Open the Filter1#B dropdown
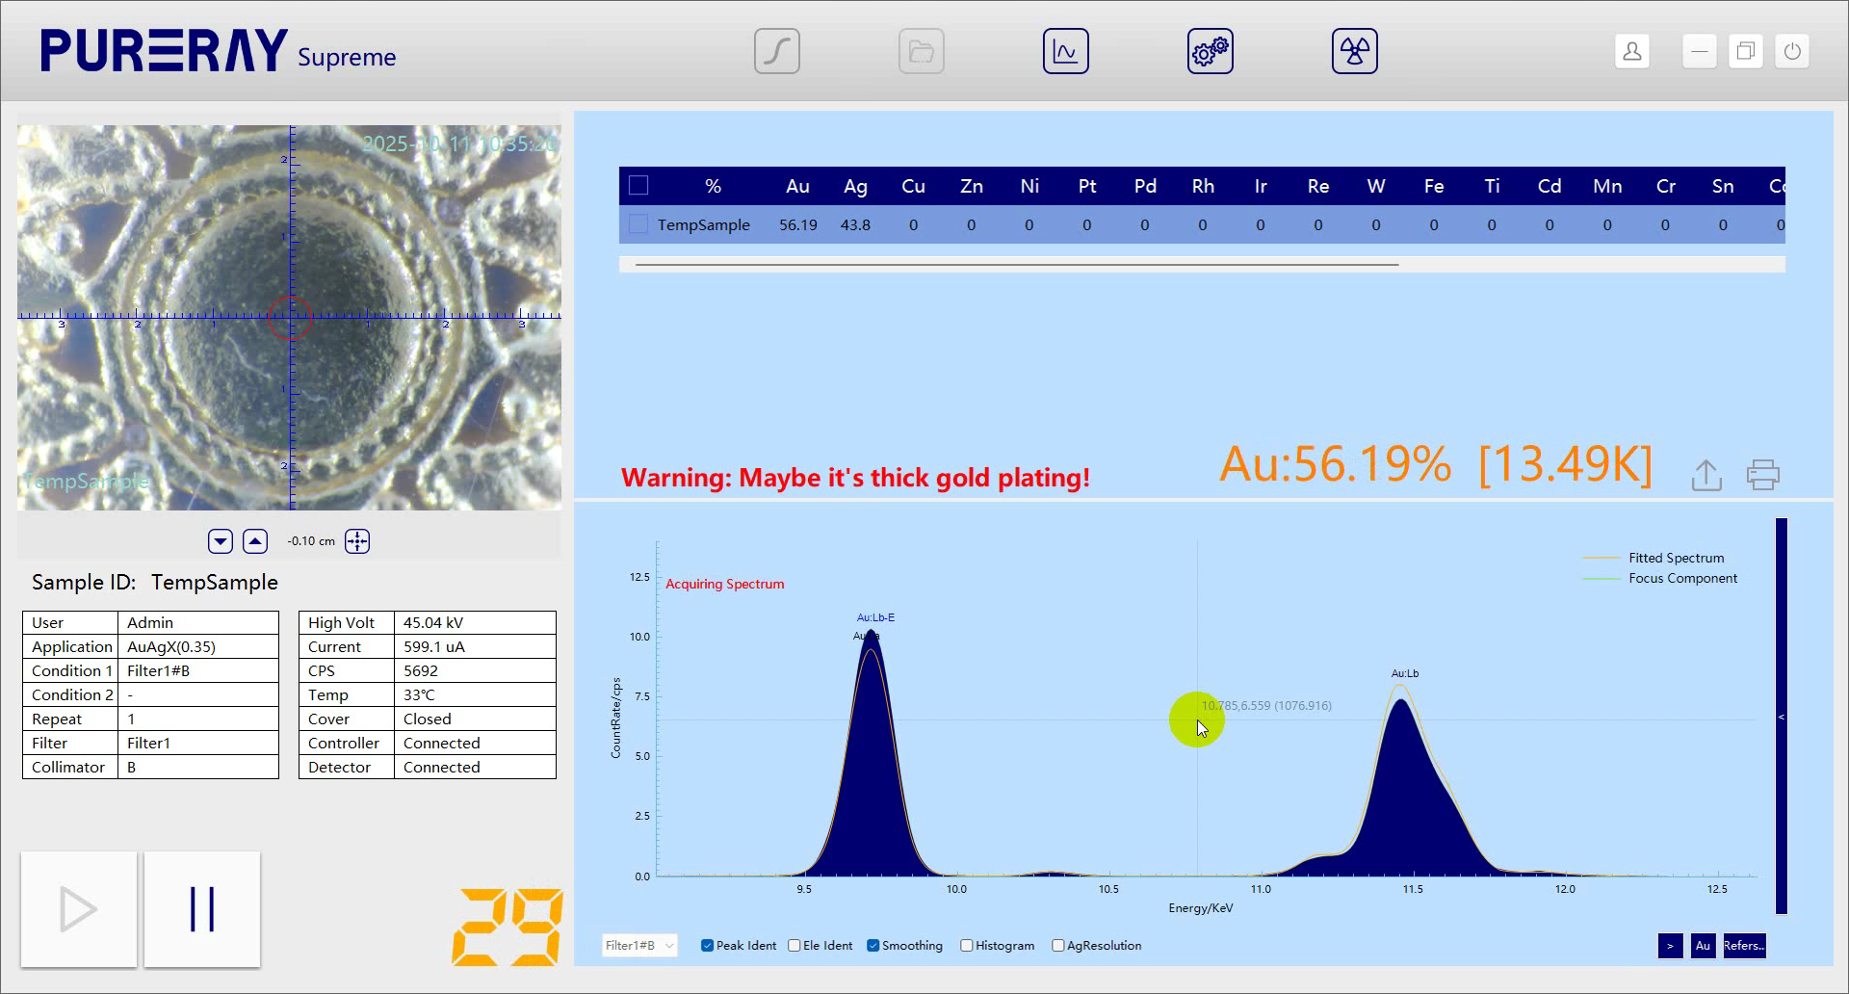The height and width of the screenshot is (994, 1849). pyautogui.click(x=639, y=946)
